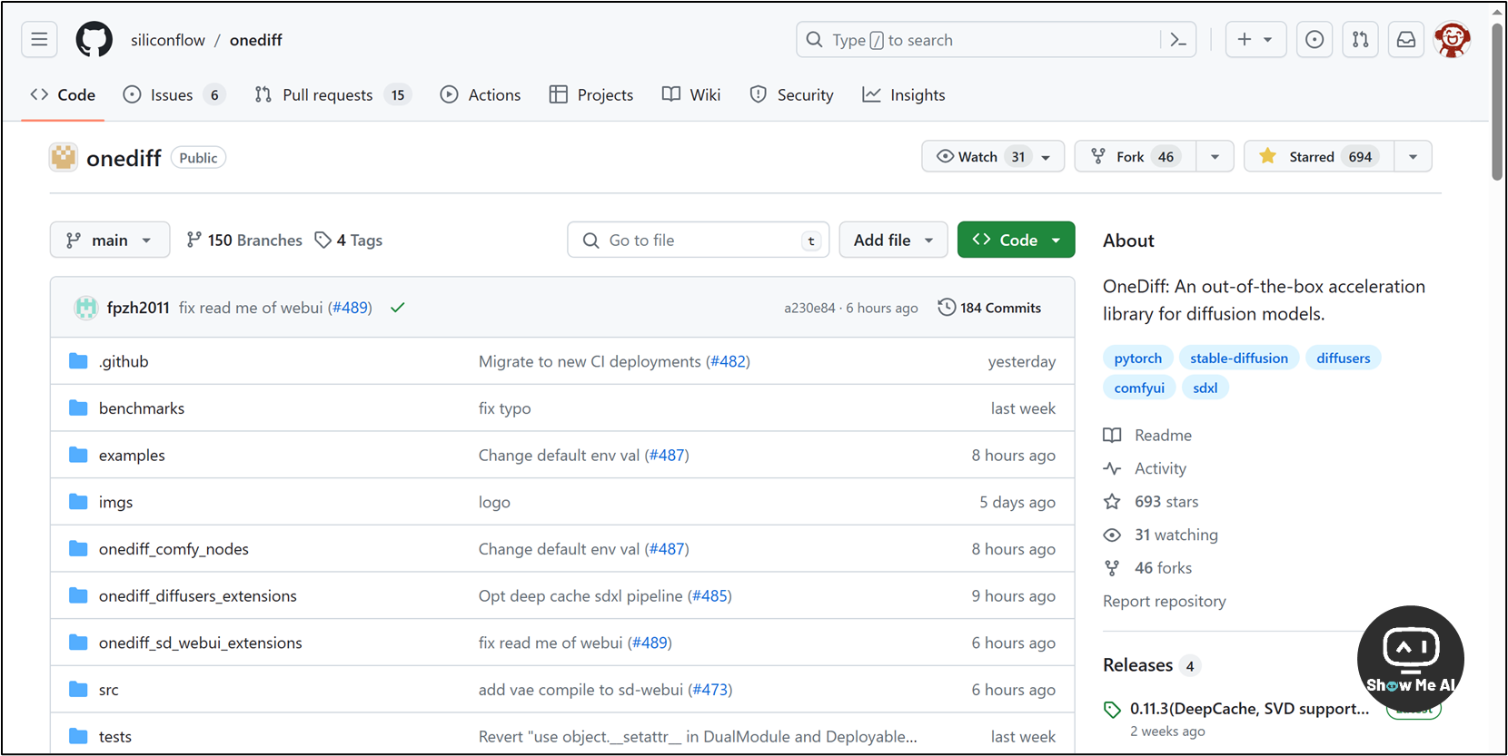The width and height of the screenshot is (1508, 756).
Task: Switch to the Issues tab
Action: click(174, 94)
